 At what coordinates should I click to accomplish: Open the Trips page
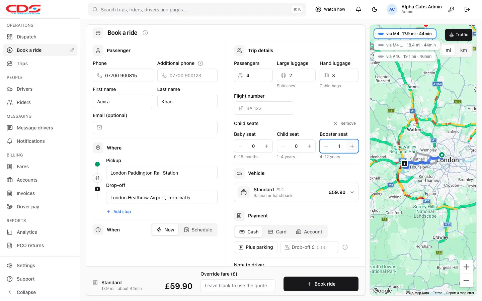40,64
